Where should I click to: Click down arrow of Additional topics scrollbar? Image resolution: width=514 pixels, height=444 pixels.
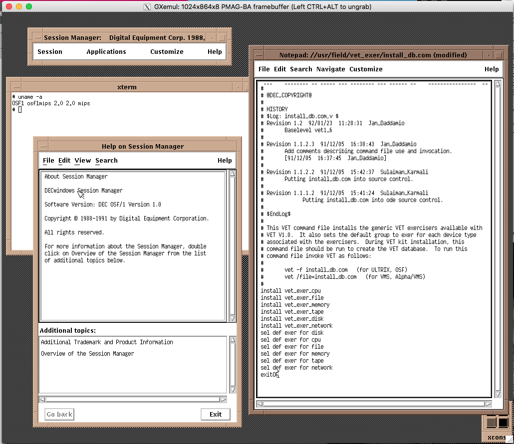pos(233,390)
